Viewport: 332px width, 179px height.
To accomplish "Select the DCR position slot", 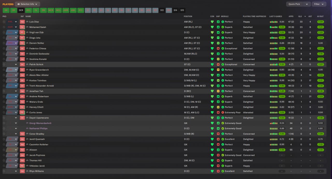I will (x=21, y=10).
